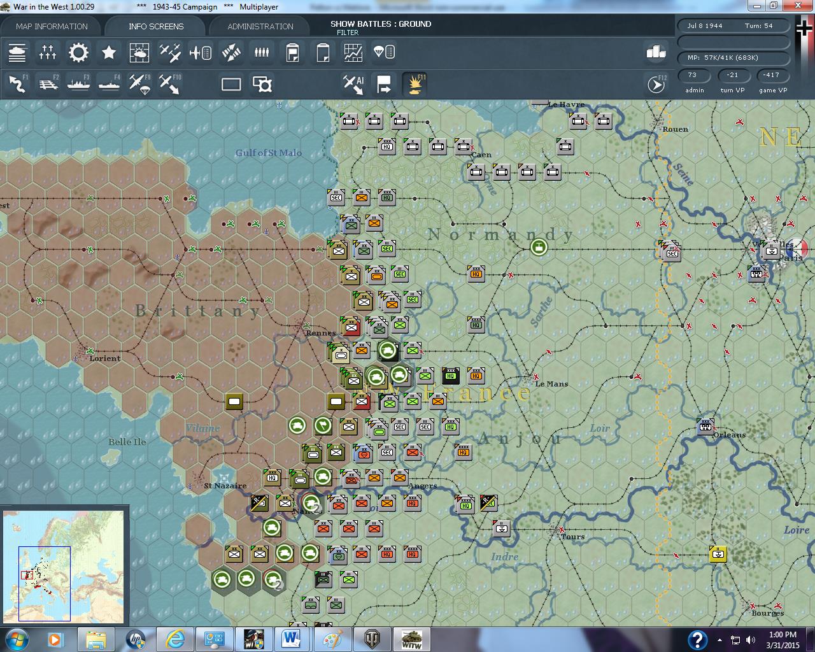Click the MP 57K/41K (683K) readout

coord(734,58)
